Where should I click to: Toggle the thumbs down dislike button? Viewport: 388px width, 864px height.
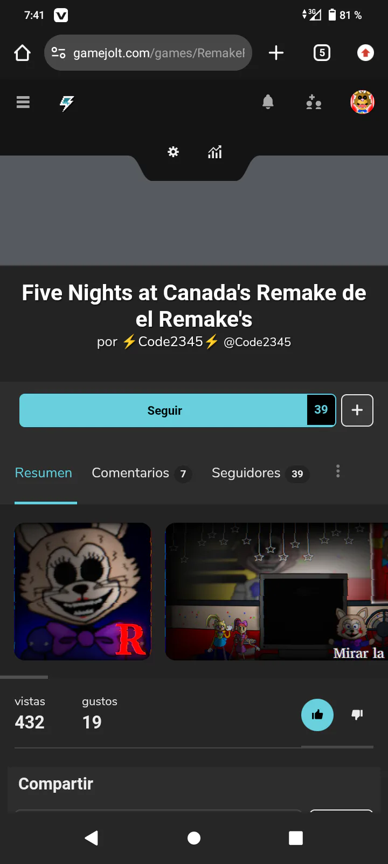coord(357,715)
